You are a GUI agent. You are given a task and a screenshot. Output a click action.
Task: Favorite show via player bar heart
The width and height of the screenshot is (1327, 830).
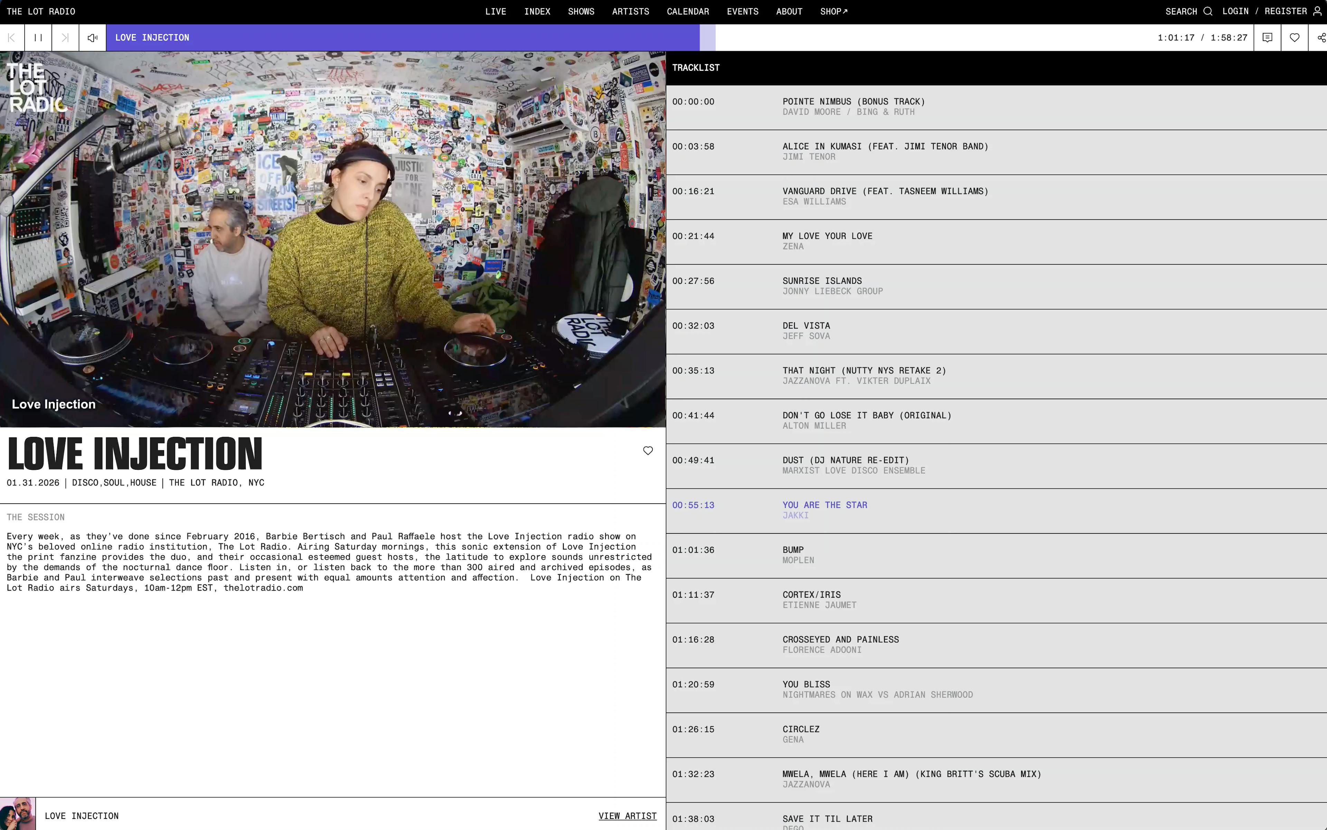pos(1294,37)
